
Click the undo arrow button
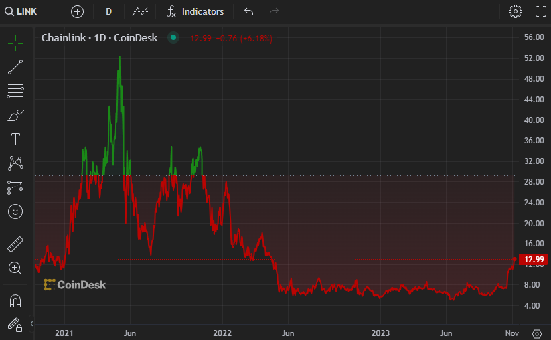point(249,11)
